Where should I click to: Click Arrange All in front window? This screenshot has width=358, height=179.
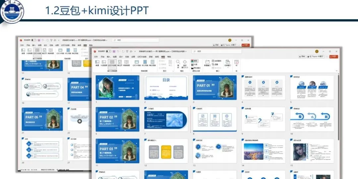point(216,61)
